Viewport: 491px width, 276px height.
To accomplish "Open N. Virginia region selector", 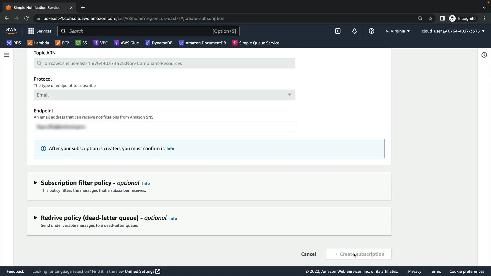I will (397, 31).
